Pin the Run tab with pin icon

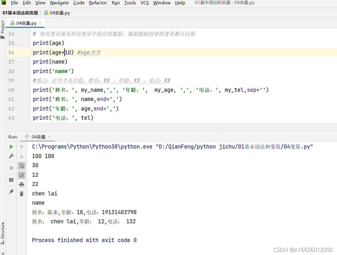[12, 192]
